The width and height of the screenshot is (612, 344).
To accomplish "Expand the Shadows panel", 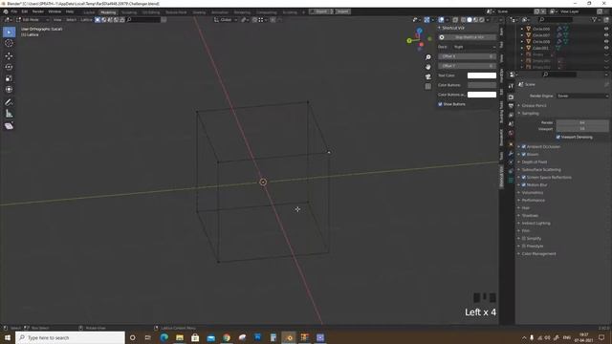I will point(530,216).
